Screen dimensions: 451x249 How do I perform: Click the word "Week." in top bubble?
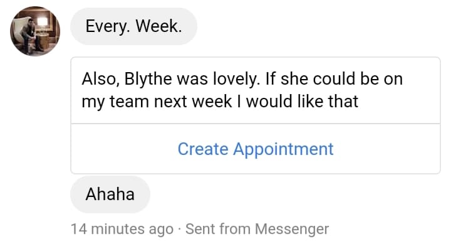[158, 26]
